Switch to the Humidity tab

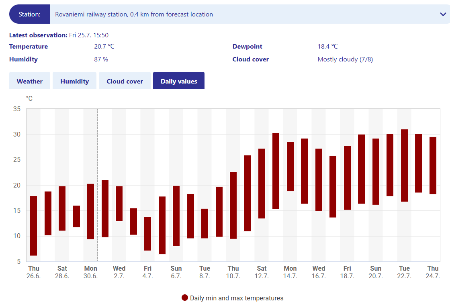(74, 81)
